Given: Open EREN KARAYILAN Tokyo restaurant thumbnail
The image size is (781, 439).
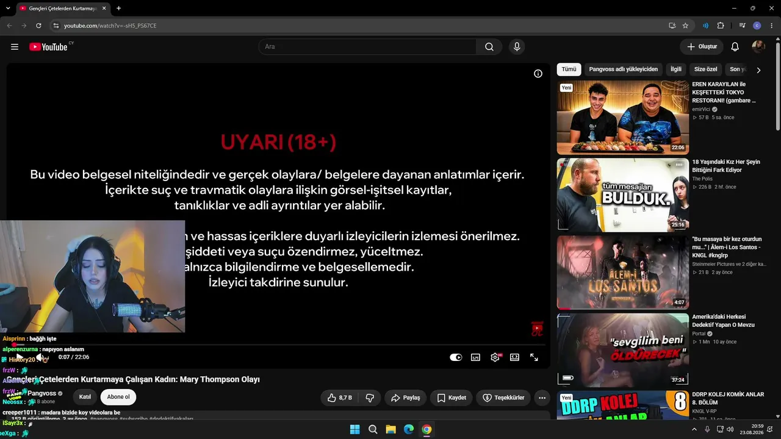Looking at the screenshot, I should (x=622, y=118).
